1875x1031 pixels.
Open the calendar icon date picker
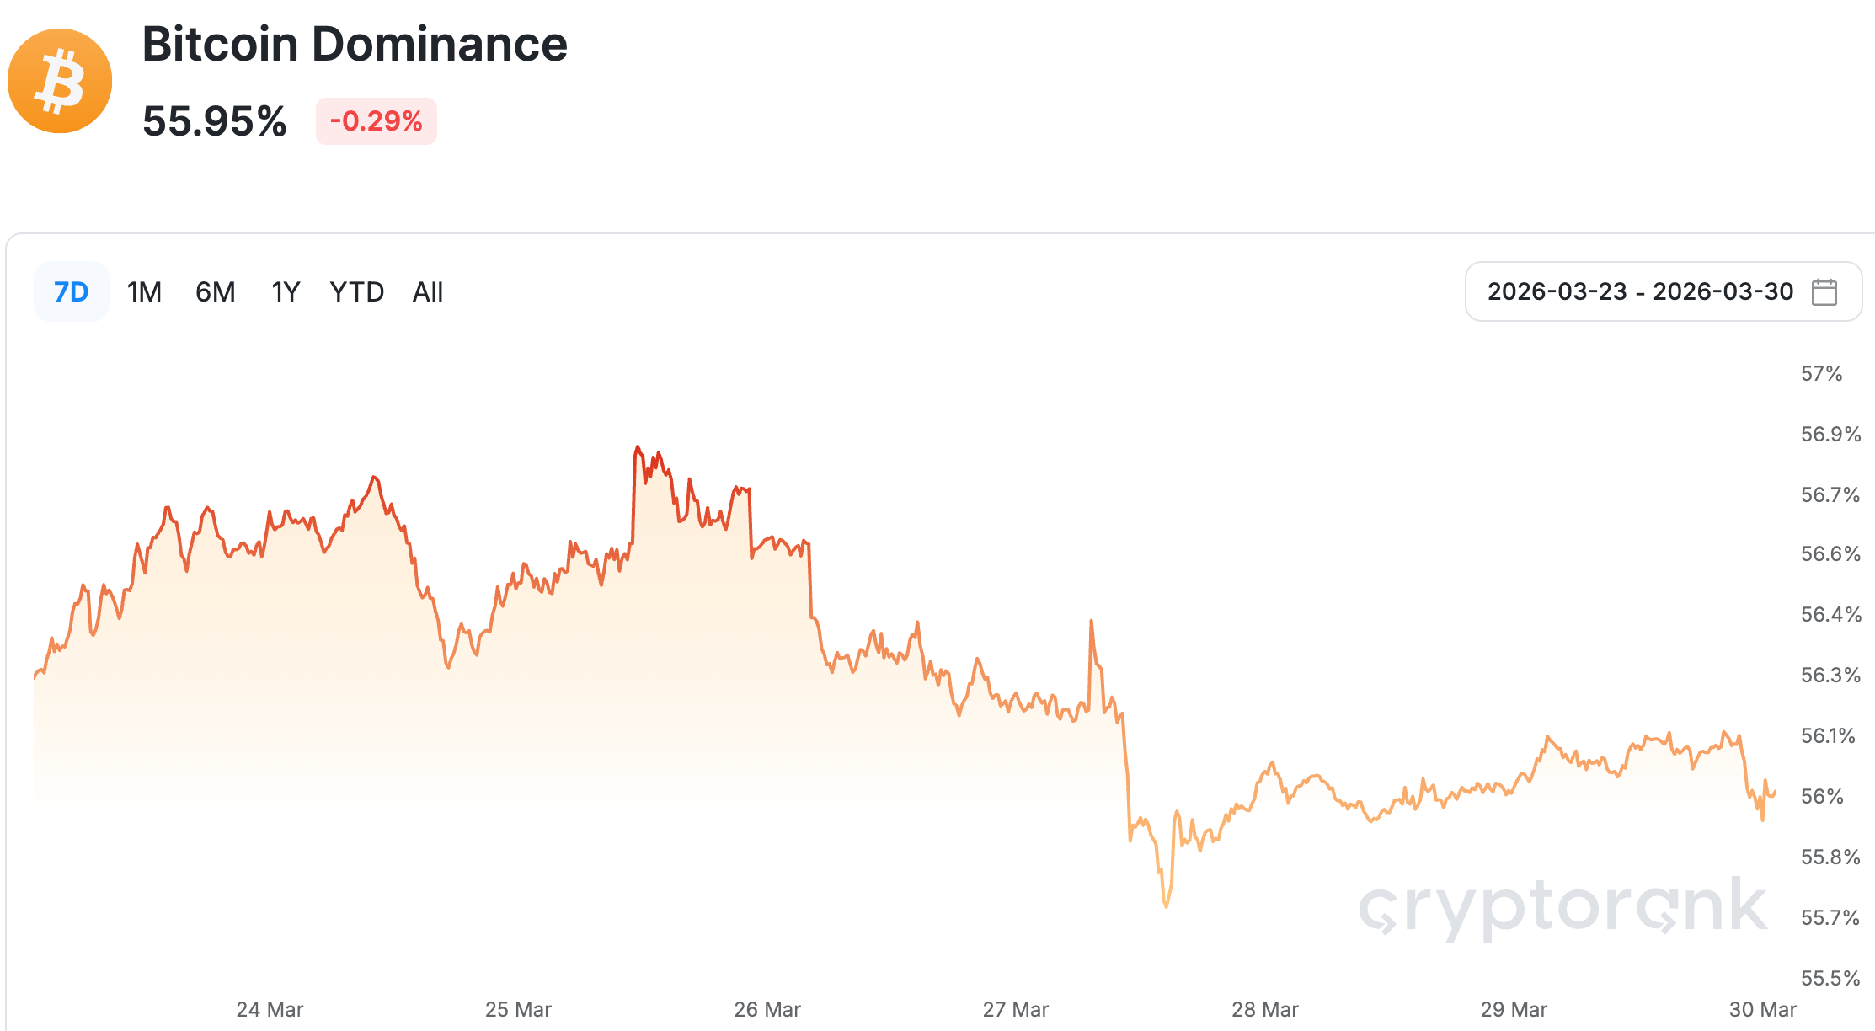coord(1824,292)
